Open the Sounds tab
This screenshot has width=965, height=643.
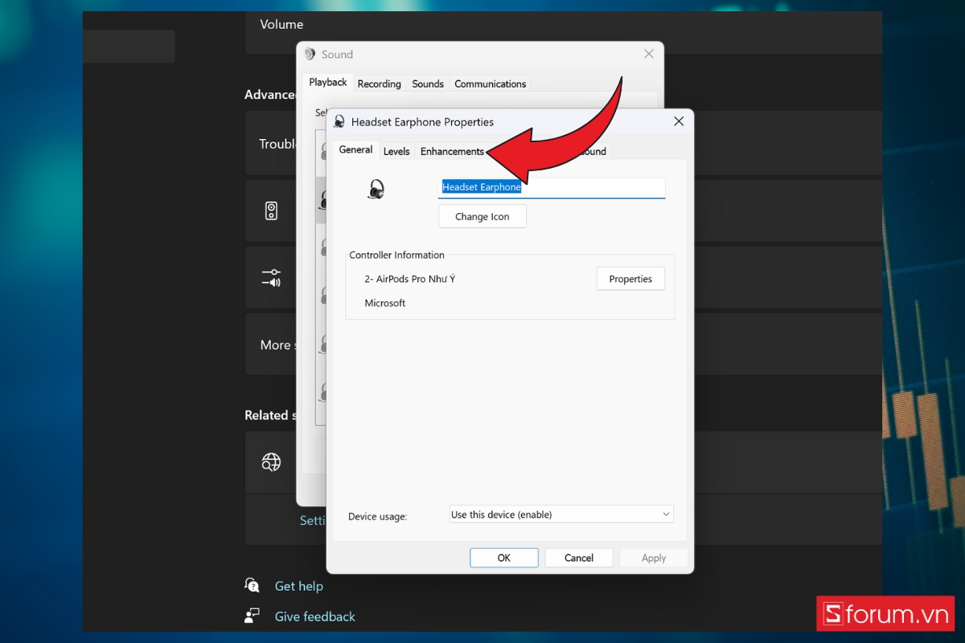pos(428,84)
